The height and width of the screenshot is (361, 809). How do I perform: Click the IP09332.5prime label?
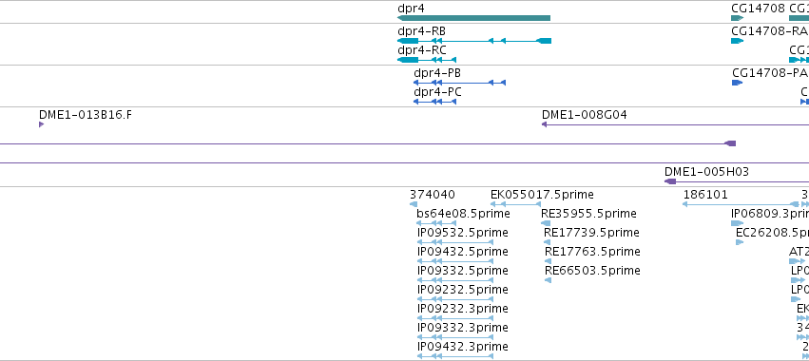tap(463, 270)
